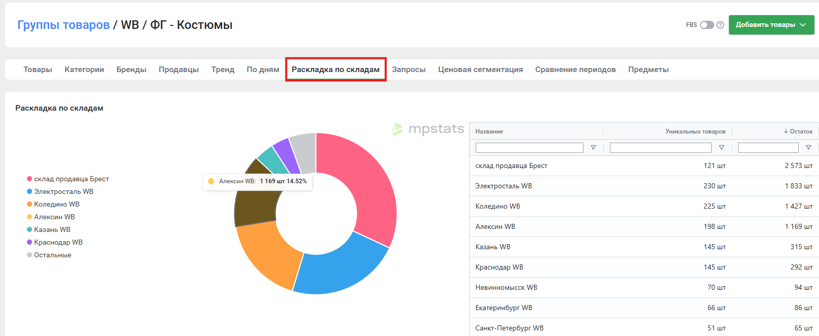Select the Раскладка по складам tab
819x336 pixels.
[336, 70]
